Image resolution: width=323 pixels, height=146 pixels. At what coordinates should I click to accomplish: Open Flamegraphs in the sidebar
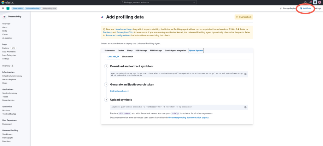[8, 138]
